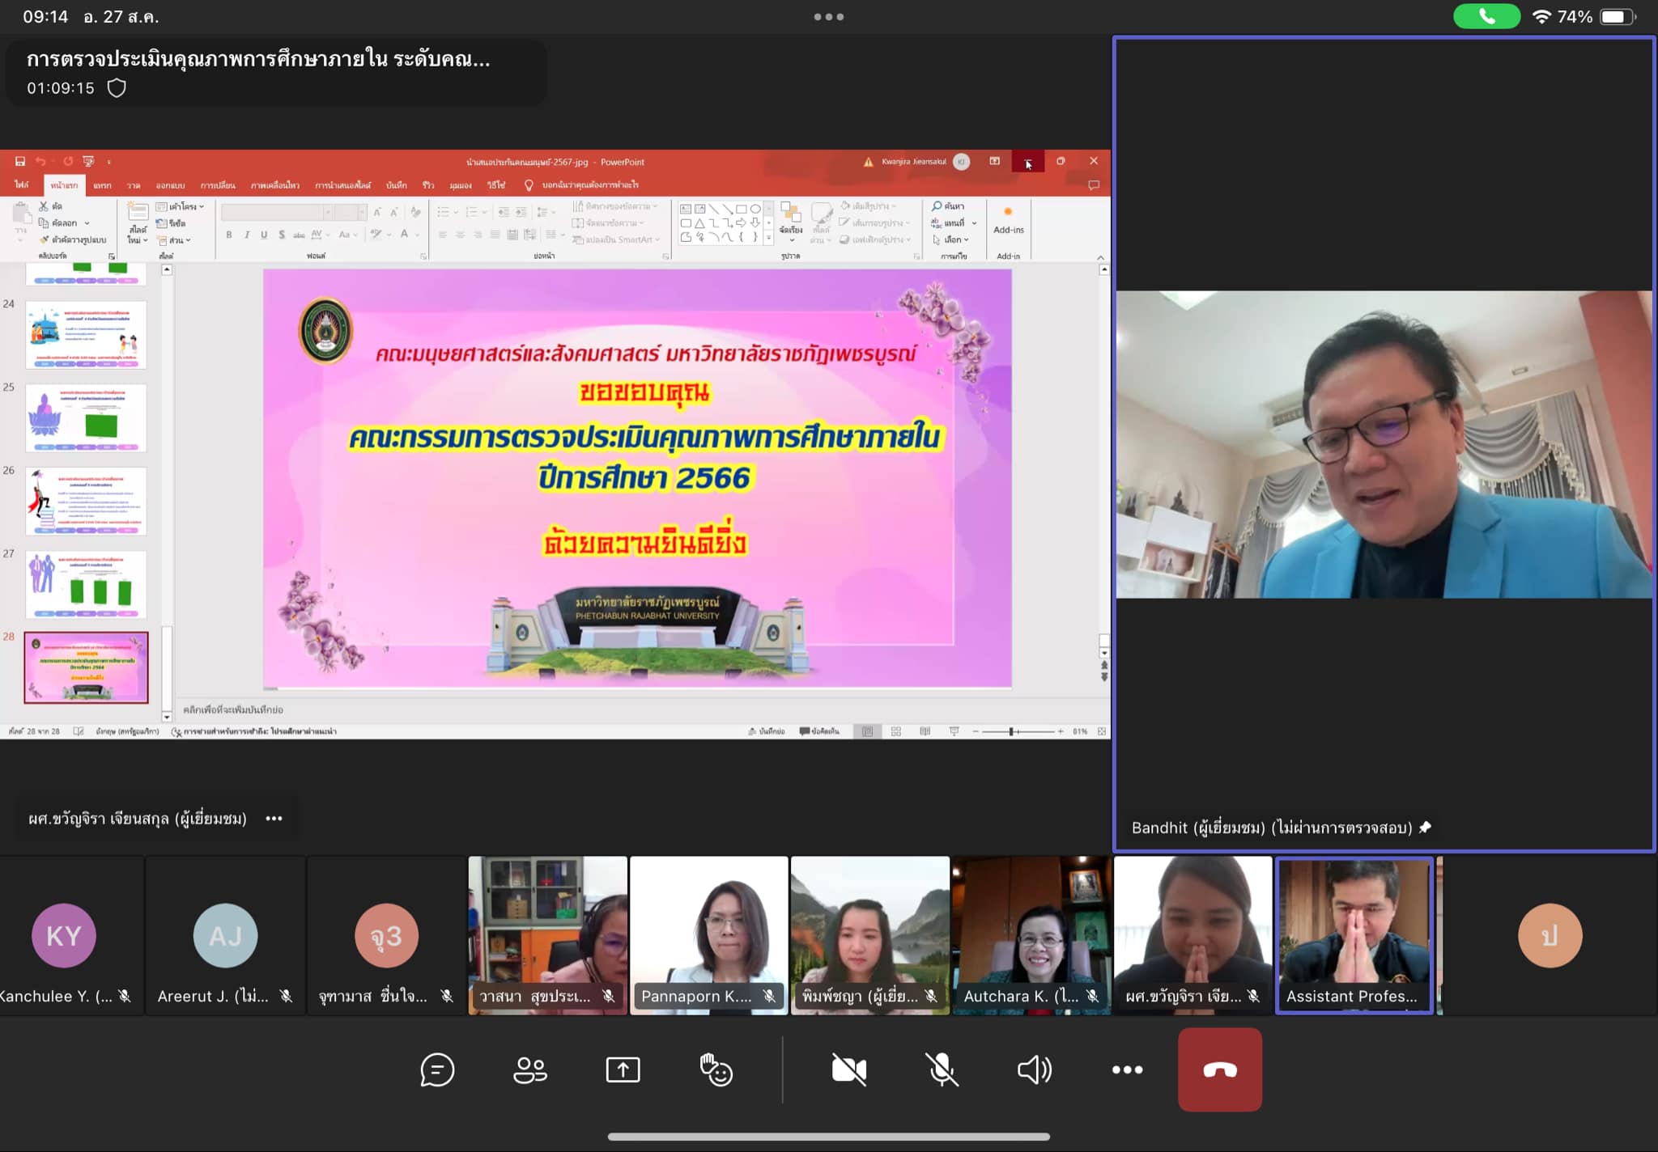Open options ellipsis beside ผศ.ขวัญจิรา presenter name
The height and width of the screenshot is (1152, 1658).
click(274, 819)
